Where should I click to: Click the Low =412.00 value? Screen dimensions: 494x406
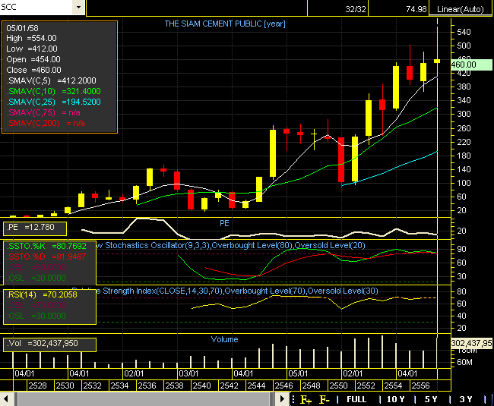click(32, 49)
